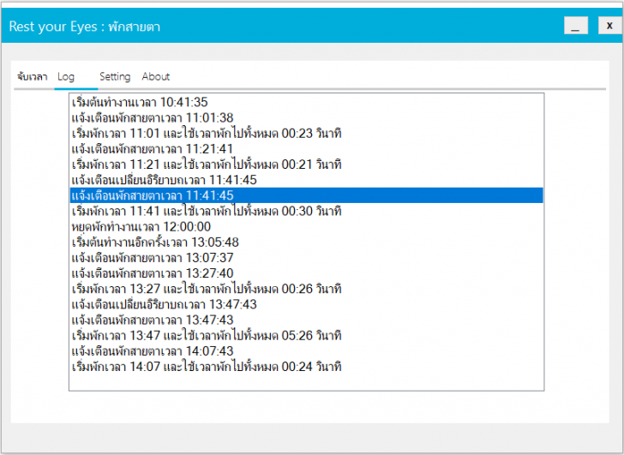624x455 pixels.
Task: Select log row 'เริ่มพักเวลา 11:21 … 00:21 วินาที'
Action: [307, 165]
